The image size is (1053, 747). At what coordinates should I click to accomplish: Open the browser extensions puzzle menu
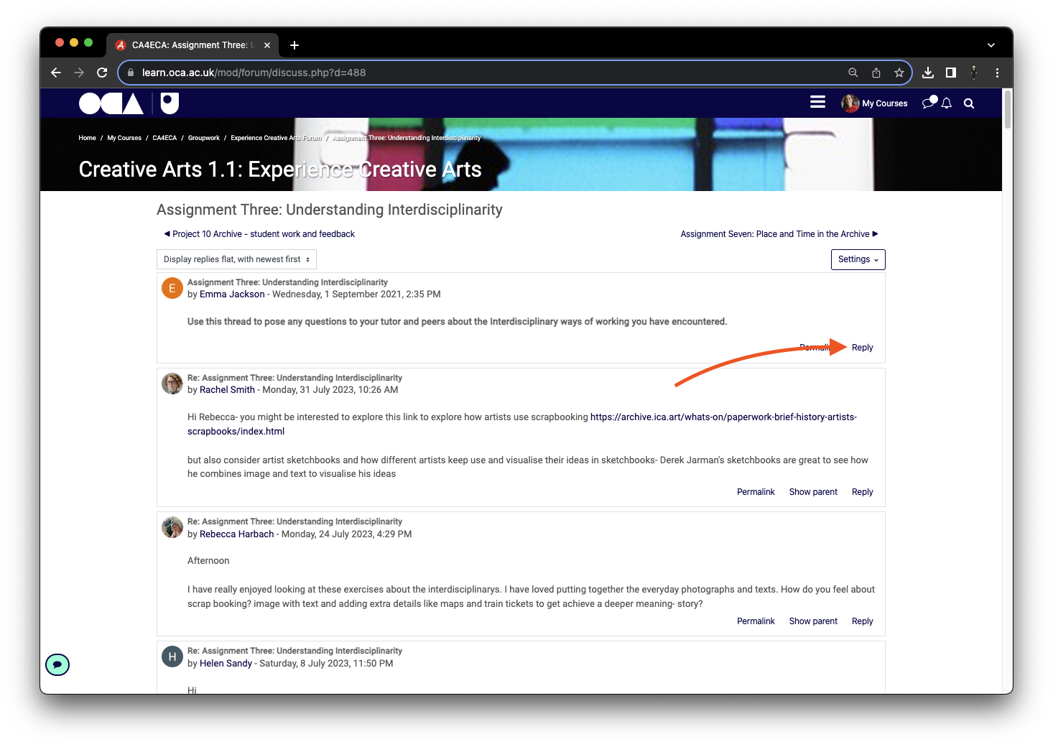tap(973, 73)
